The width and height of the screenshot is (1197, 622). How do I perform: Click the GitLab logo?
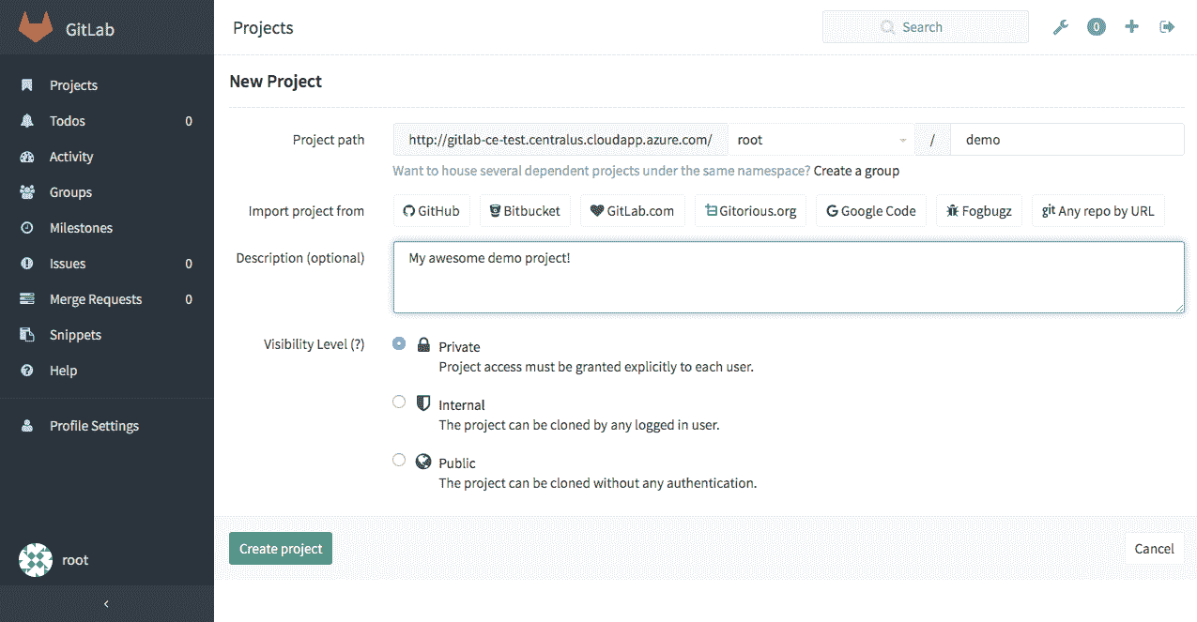[35, 28]
